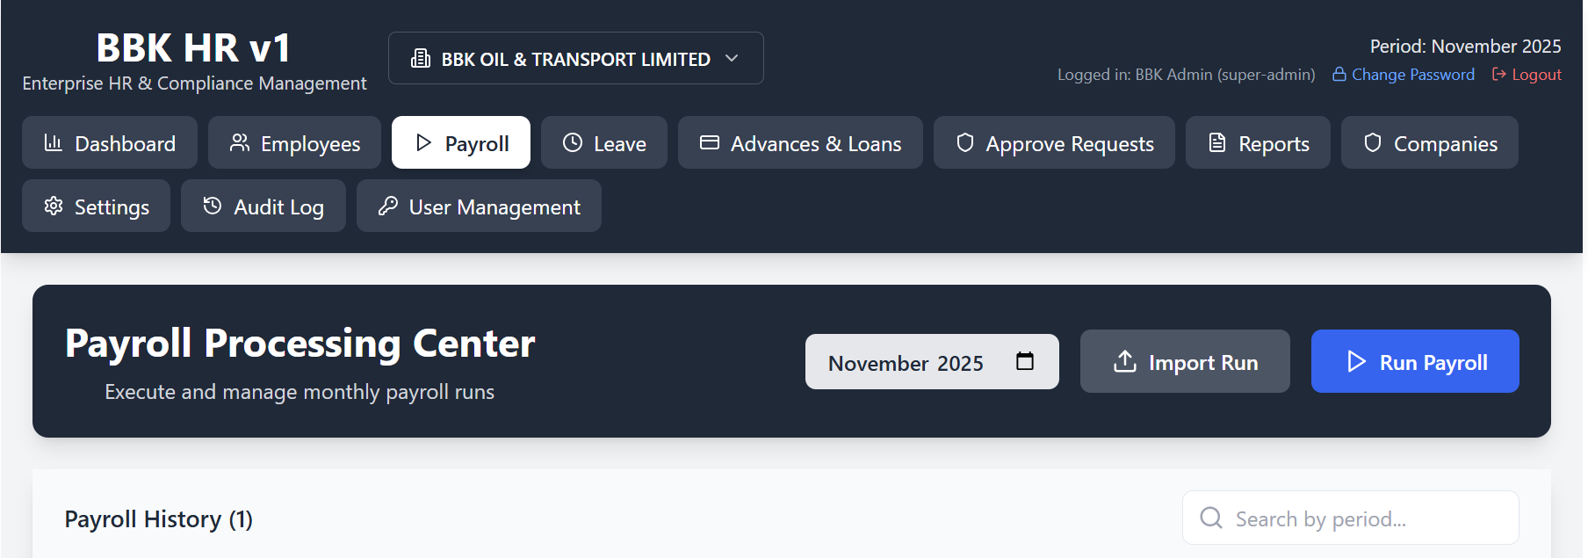
Task: Click the building icon in the company selector
Action: coord(421,59)
